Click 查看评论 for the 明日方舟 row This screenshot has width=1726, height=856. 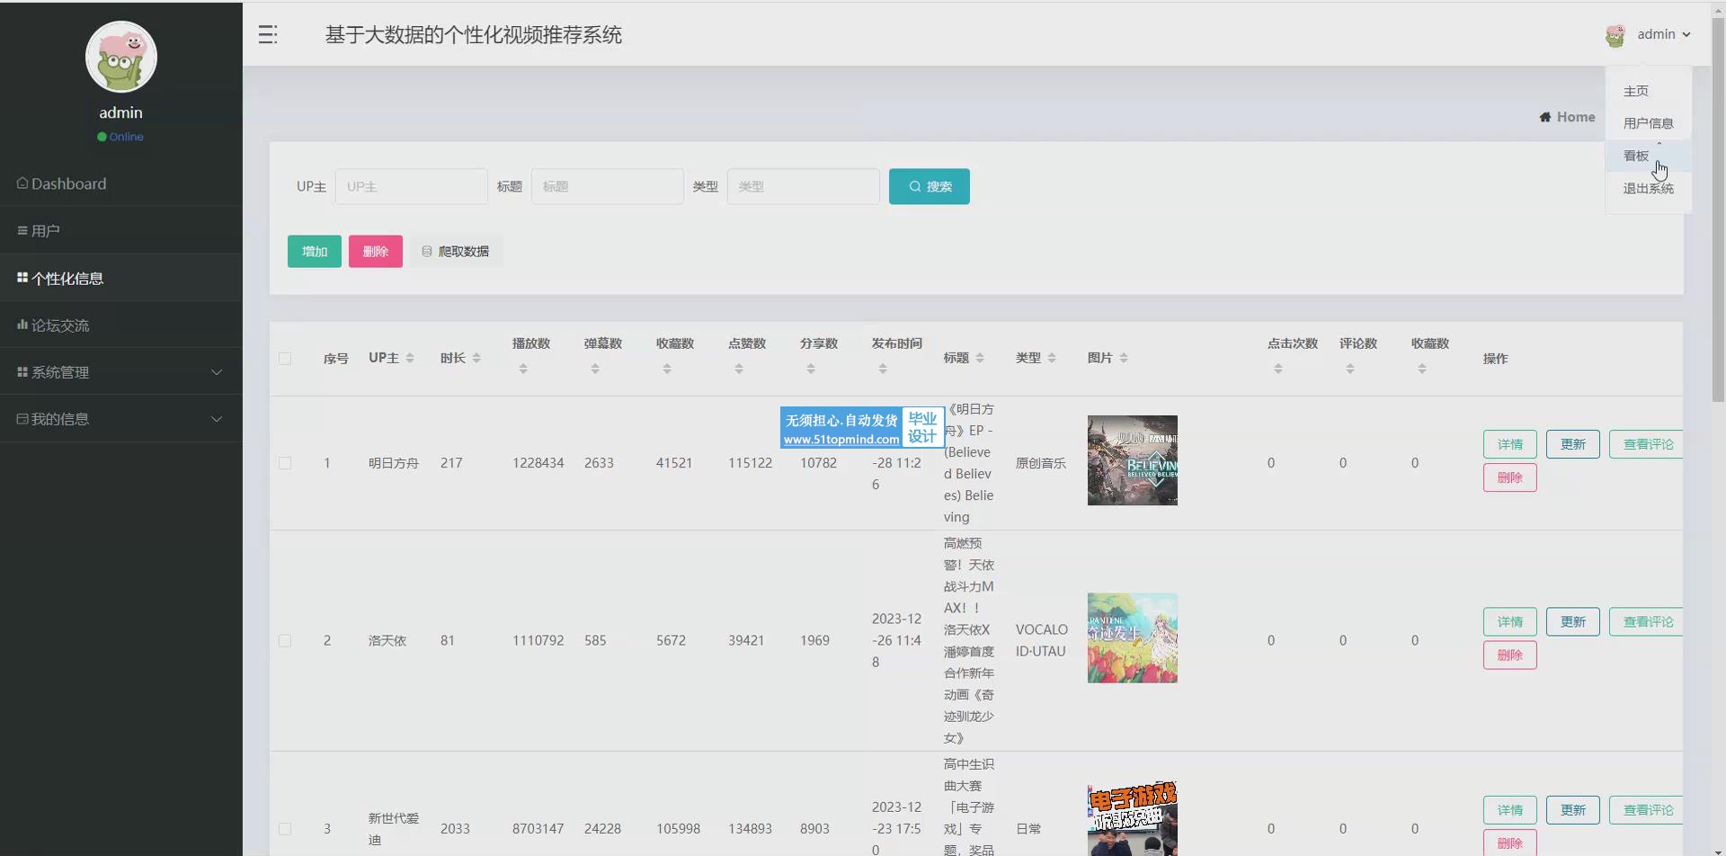click(1646, 444)
